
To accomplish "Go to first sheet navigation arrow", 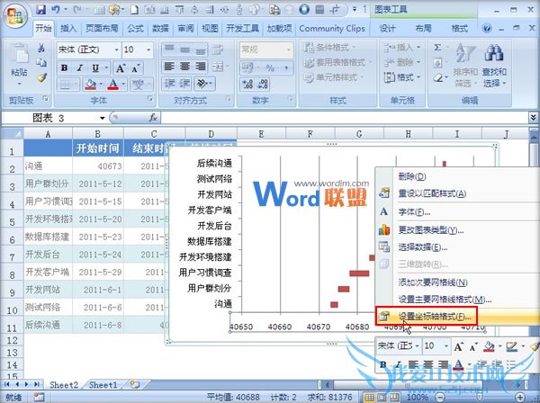I will click(7, 384).
